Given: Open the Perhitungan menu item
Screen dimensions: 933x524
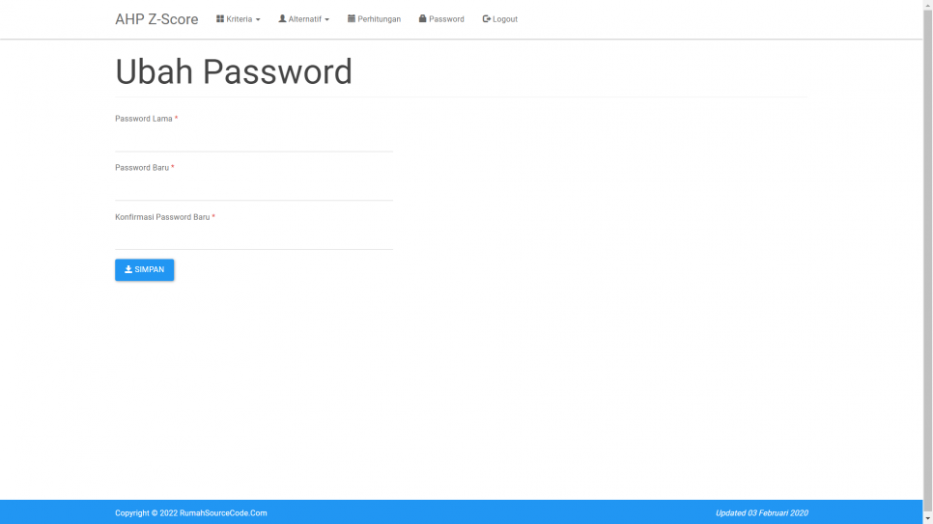Looking at the screenshot, I should pyautogui.click(x=375, y=19).
